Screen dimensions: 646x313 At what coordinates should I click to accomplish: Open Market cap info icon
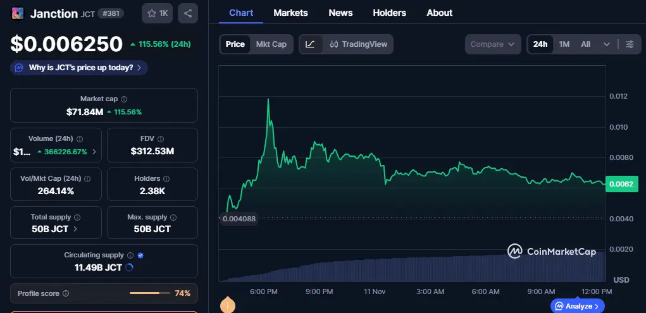(x=124, y=99)
